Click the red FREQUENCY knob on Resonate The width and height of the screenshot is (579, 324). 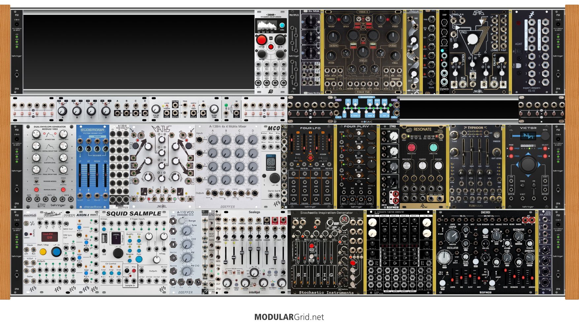411,147
